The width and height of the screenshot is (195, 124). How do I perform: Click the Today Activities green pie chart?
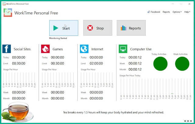[160, 64]
